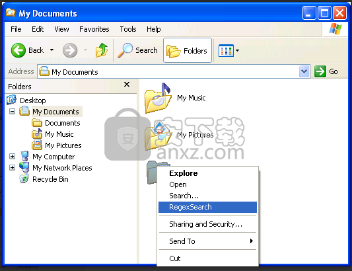The height and width of the screenshot is (271, 352).
Task: Click the Windows flag logo
Action: click(335, 29)
